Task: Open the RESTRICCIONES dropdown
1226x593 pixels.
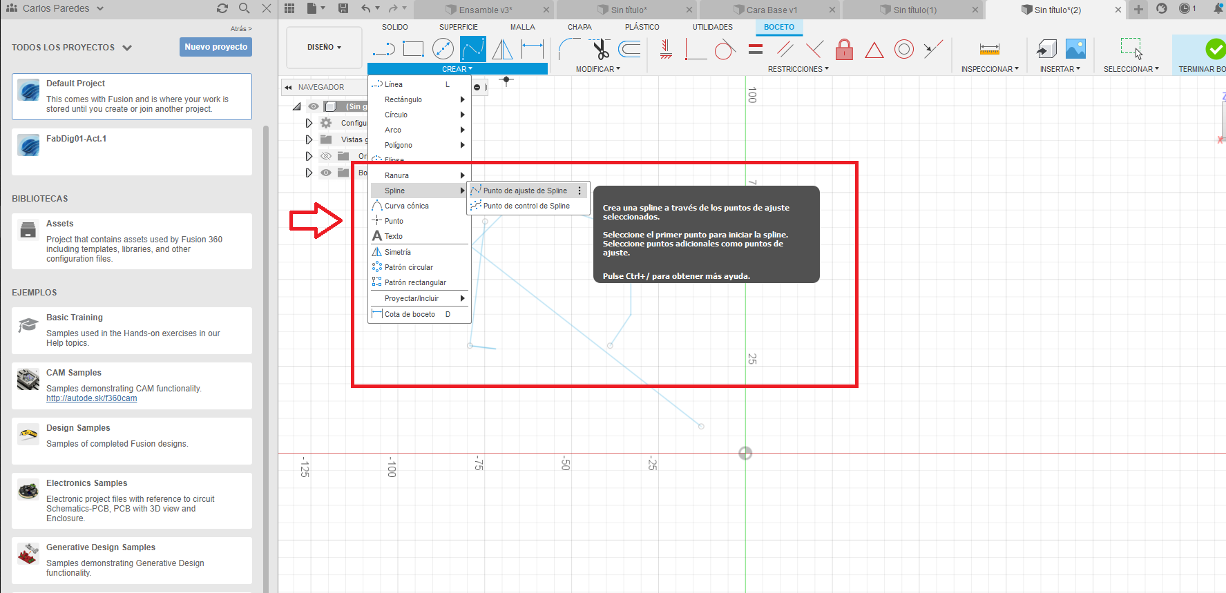Action: coord(798,69)
